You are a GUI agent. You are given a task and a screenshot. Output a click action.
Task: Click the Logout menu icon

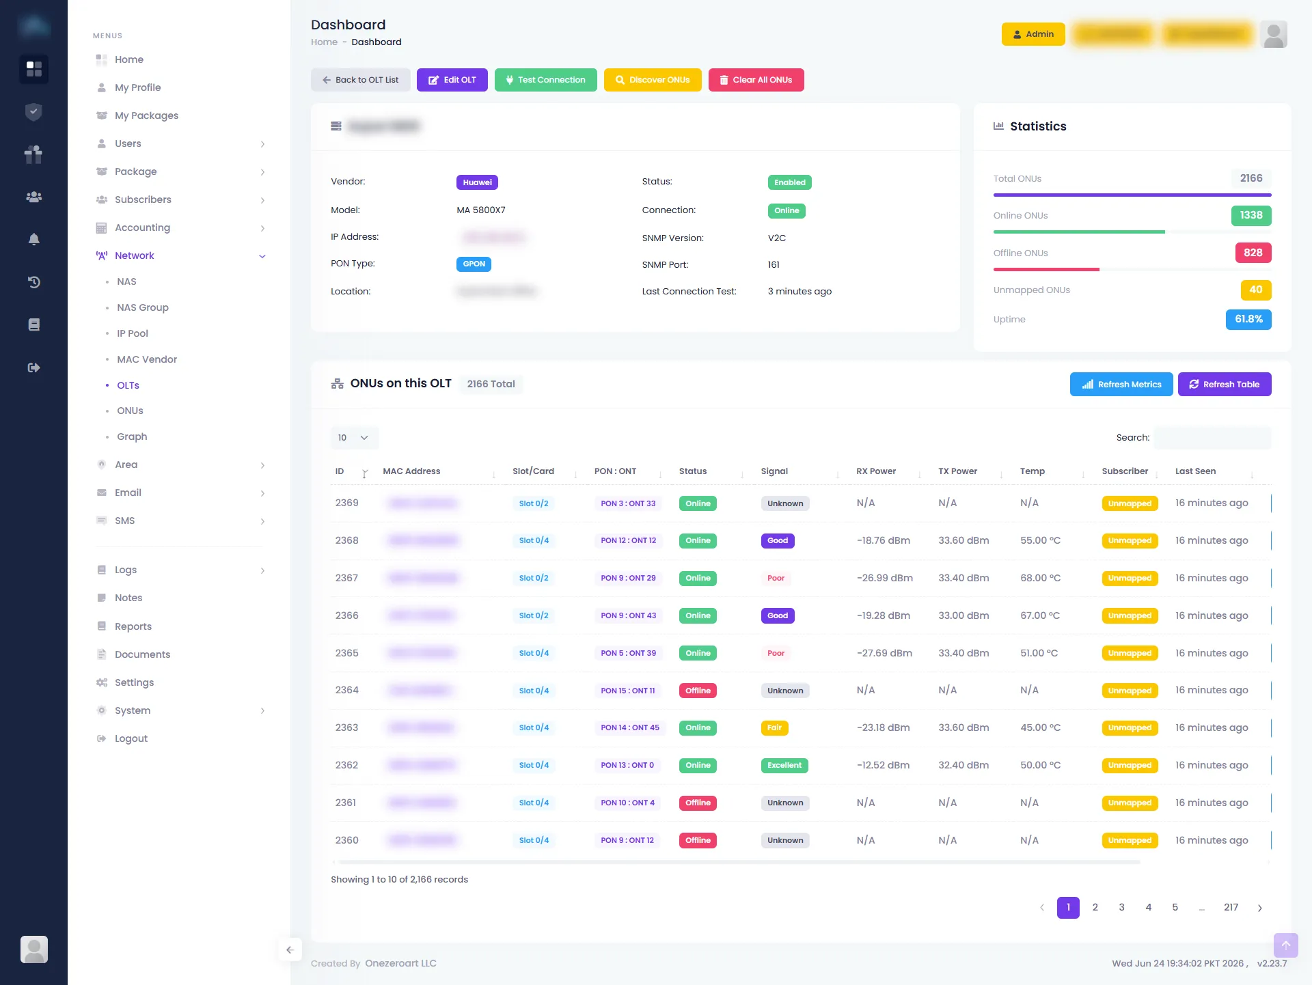pyautogui.click(x=102, y=738)
